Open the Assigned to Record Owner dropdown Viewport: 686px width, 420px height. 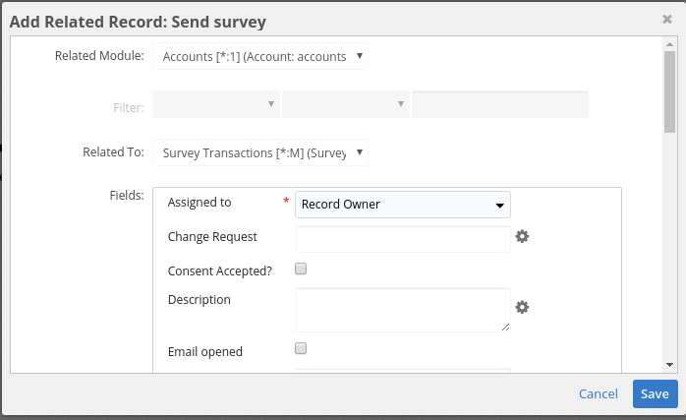pyautogui.click(x=403, y=205)
